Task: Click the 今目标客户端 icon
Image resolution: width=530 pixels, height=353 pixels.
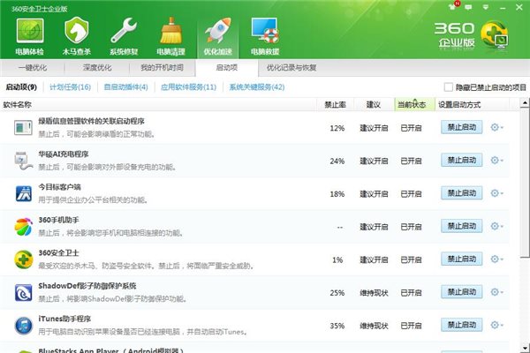Action: (23, 193)
